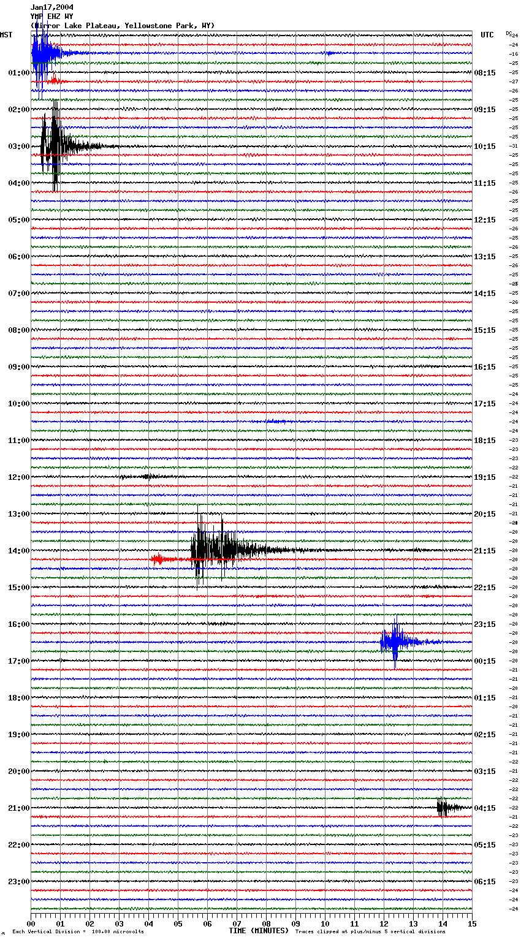Click the 21:15 UTC time label

[485, 551]
